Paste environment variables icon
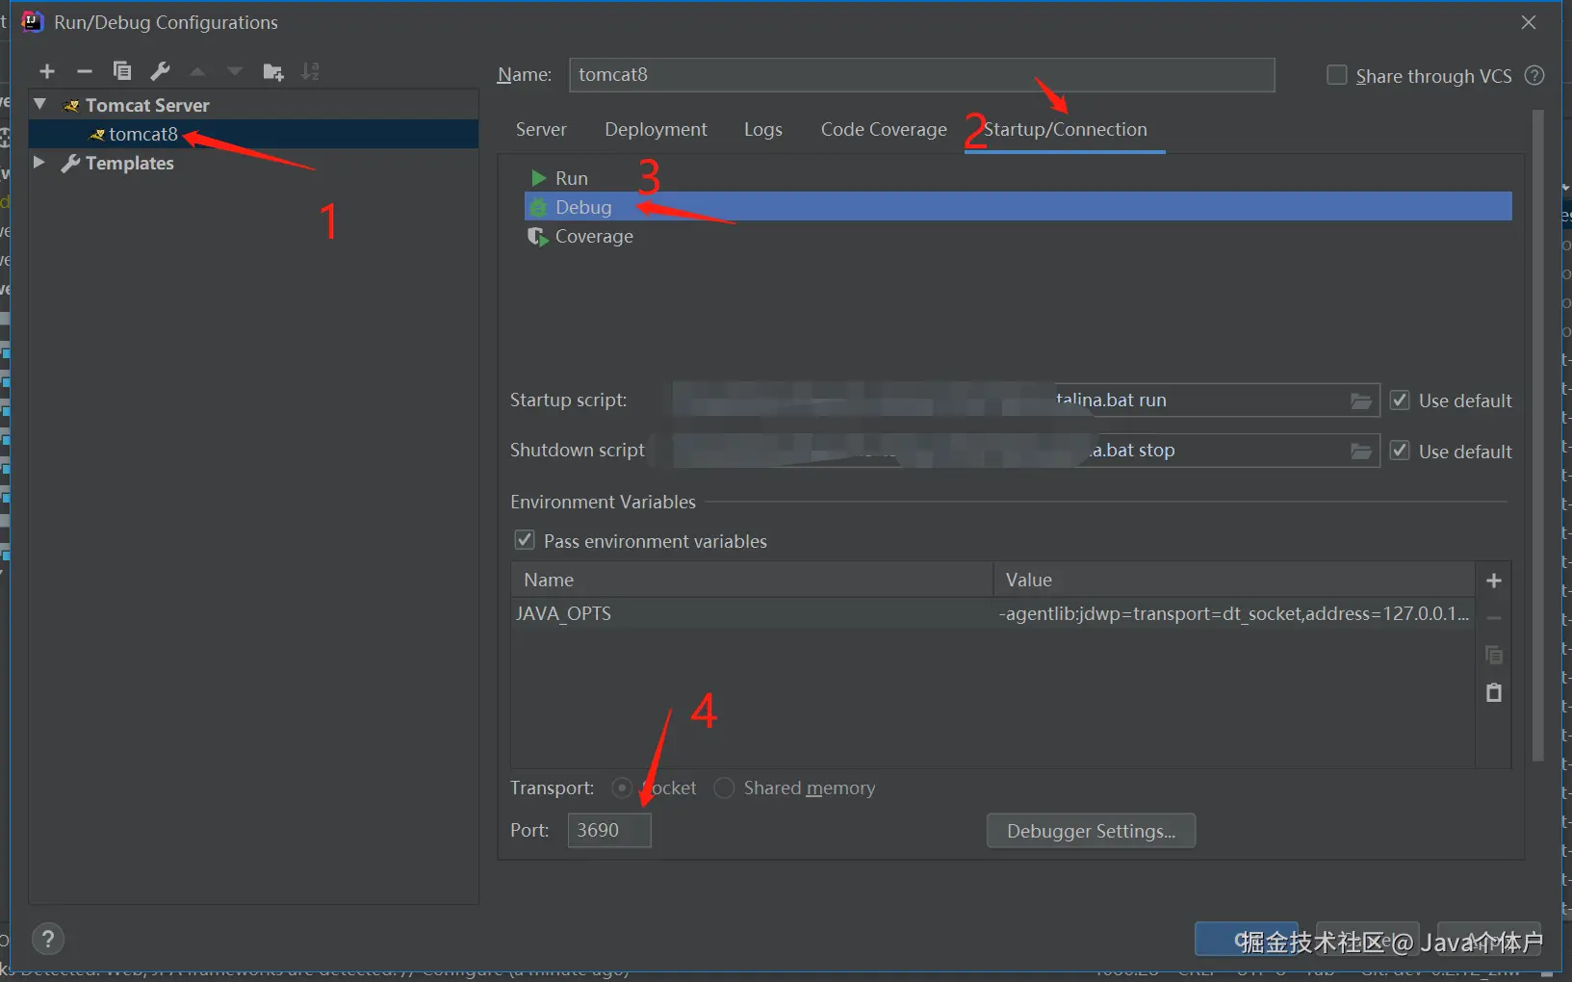This screenshot has height=982, width=1572. 1494,692
